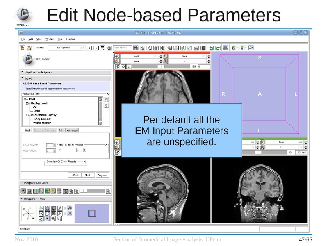The width and height of the screenshot is (328, 246).
Task: Collapse the Help & Acknowledgement panel
Action: coord(22,73)
